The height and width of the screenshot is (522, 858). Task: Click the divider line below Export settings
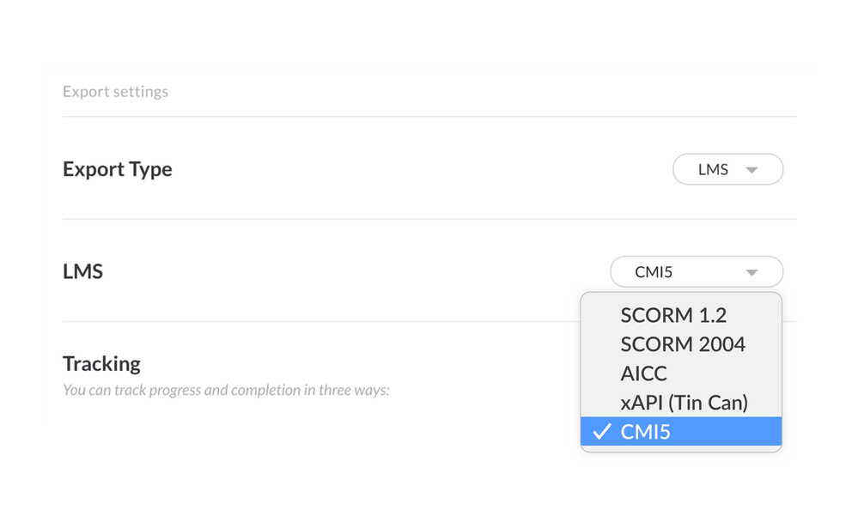[429, 116]
